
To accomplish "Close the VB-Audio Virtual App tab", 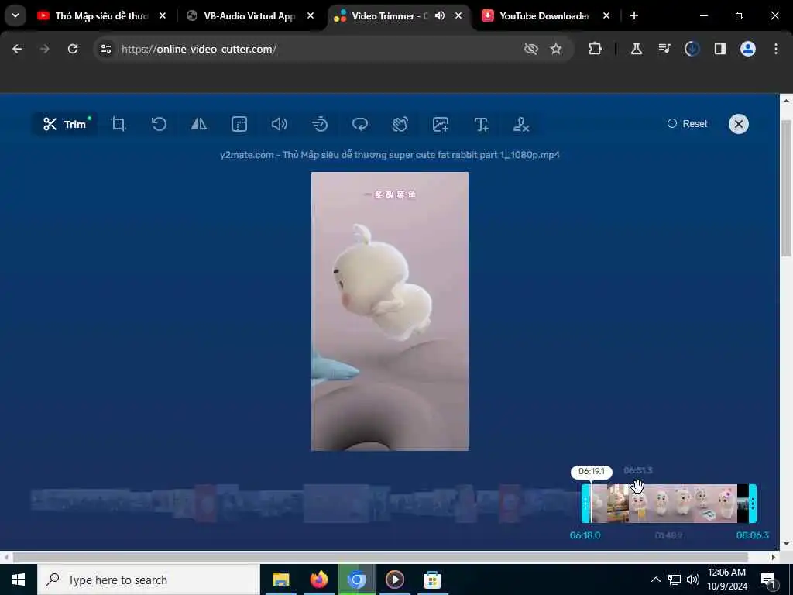I will [311, 15].
